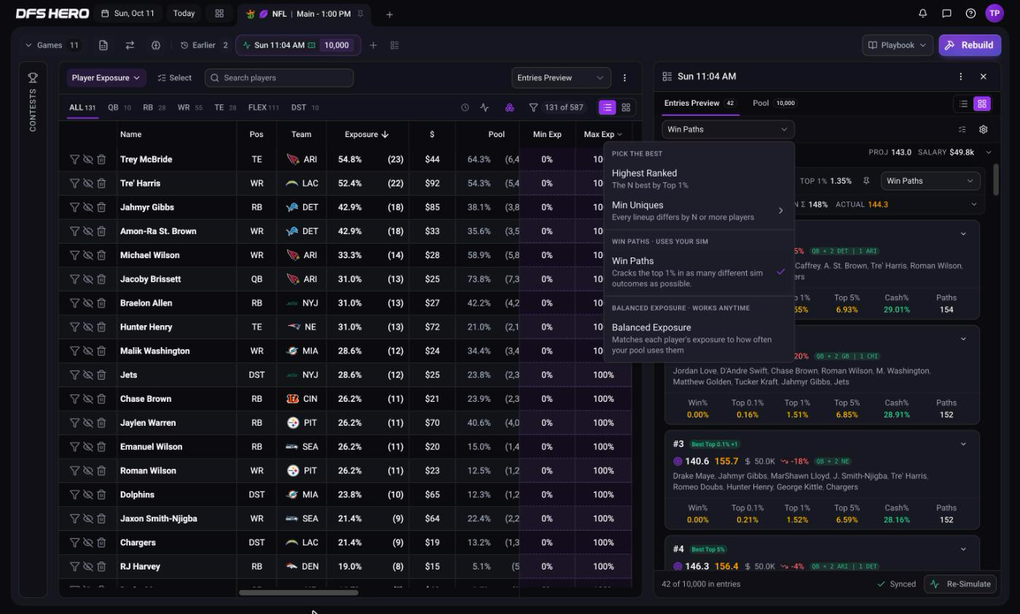1020x614 pixels.
Task: Click the Today button
Action: 184,14
